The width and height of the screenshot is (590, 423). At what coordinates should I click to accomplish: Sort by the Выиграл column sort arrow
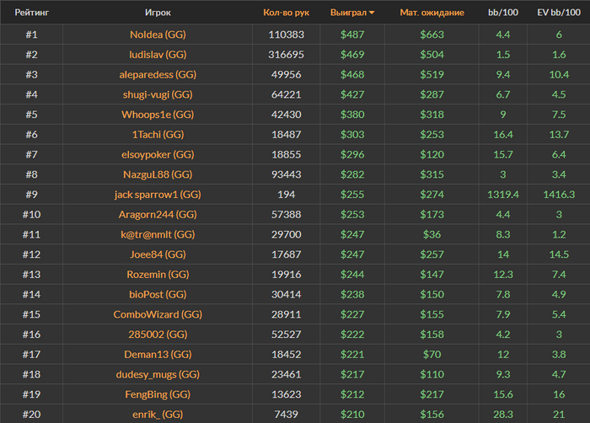[x=373, y=13]
